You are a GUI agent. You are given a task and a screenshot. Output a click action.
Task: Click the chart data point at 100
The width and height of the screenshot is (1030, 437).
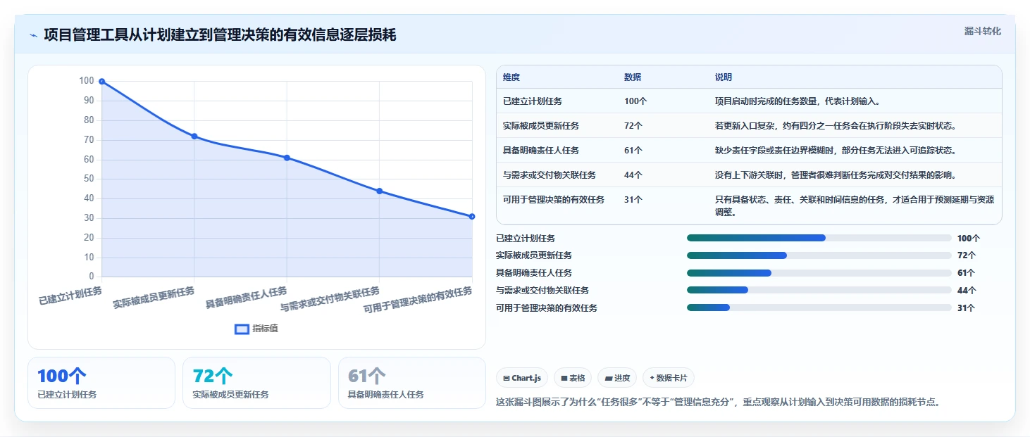[x=102, y=82]
